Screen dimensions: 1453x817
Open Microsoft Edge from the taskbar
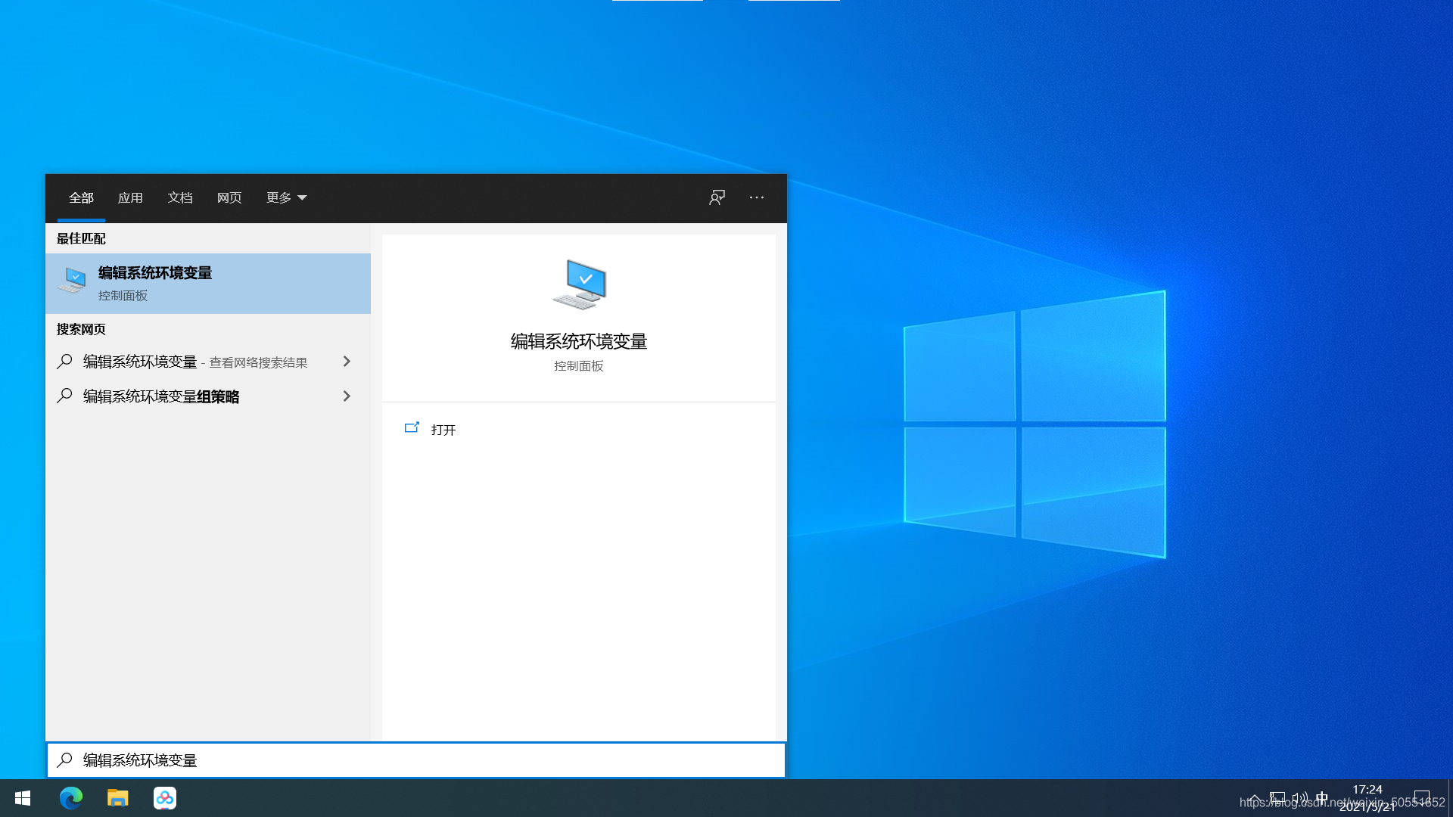pos(71,797)
